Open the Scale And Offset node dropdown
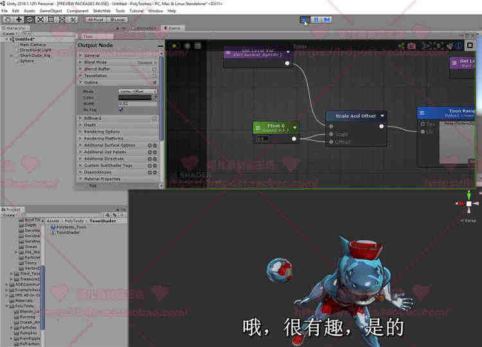 pos(382,116)
